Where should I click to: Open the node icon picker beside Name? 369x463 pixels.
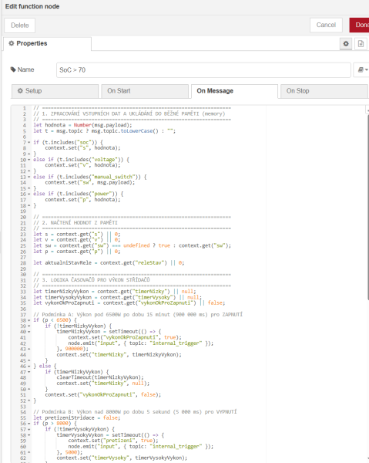point(362,70)
